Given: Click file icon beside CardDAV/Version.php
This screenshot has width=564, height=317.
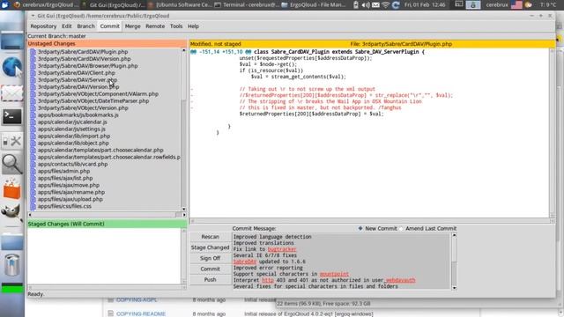Looking at the screenshot, I should (33, 59).
